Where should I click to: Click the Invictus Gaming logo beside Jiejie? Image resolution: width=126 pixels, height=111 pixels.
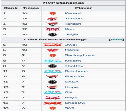pos(53,35)
